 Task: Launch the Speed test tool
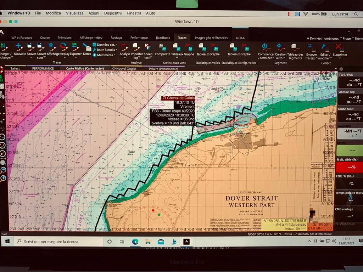tap(148, 47)
